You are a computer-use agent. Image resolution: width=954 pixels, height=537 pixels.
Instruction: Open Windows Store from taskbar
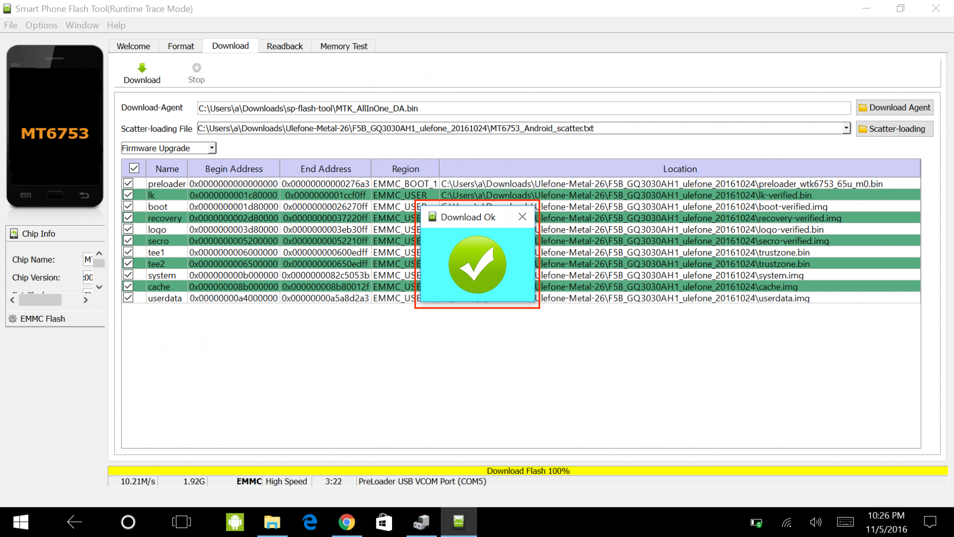(x=384, y=522)
